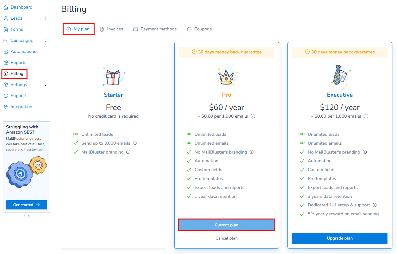
Task: Select the first promo carousel dot
Action: pyautogui.click(x=25, y=216)
